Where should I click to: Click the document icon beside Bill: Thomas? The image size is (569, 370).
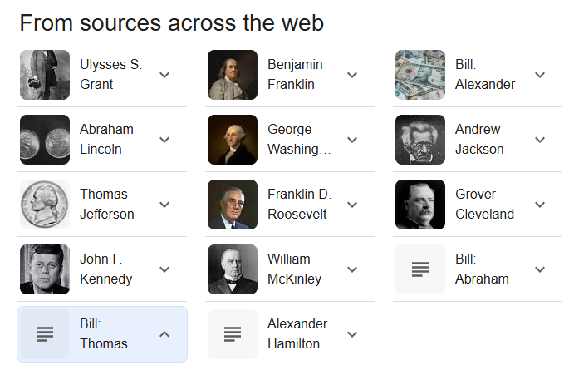click(x=45, y=334)
